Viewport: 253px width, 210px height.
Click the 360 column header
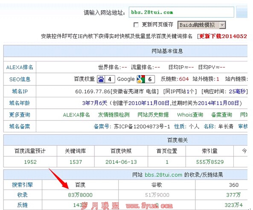click(234, 185)
